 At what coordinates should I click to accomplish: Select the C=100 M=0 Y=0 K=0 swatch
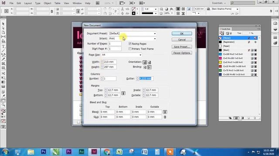point(238,54)
